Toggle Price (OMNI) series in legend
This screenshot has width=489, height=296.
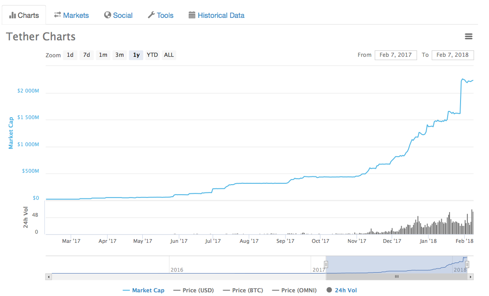(294, 290)
